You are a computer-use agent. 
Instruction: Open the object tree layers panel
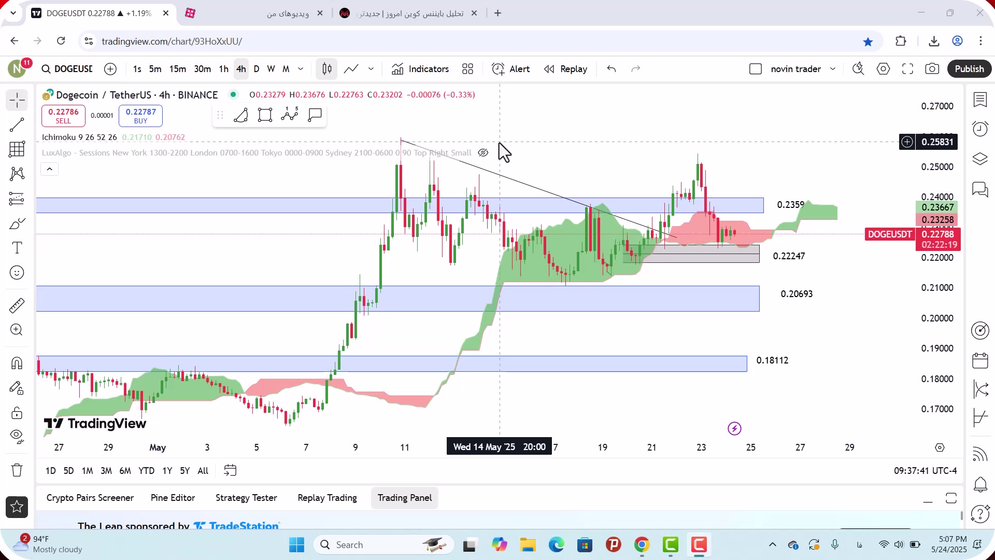point(980,159)
